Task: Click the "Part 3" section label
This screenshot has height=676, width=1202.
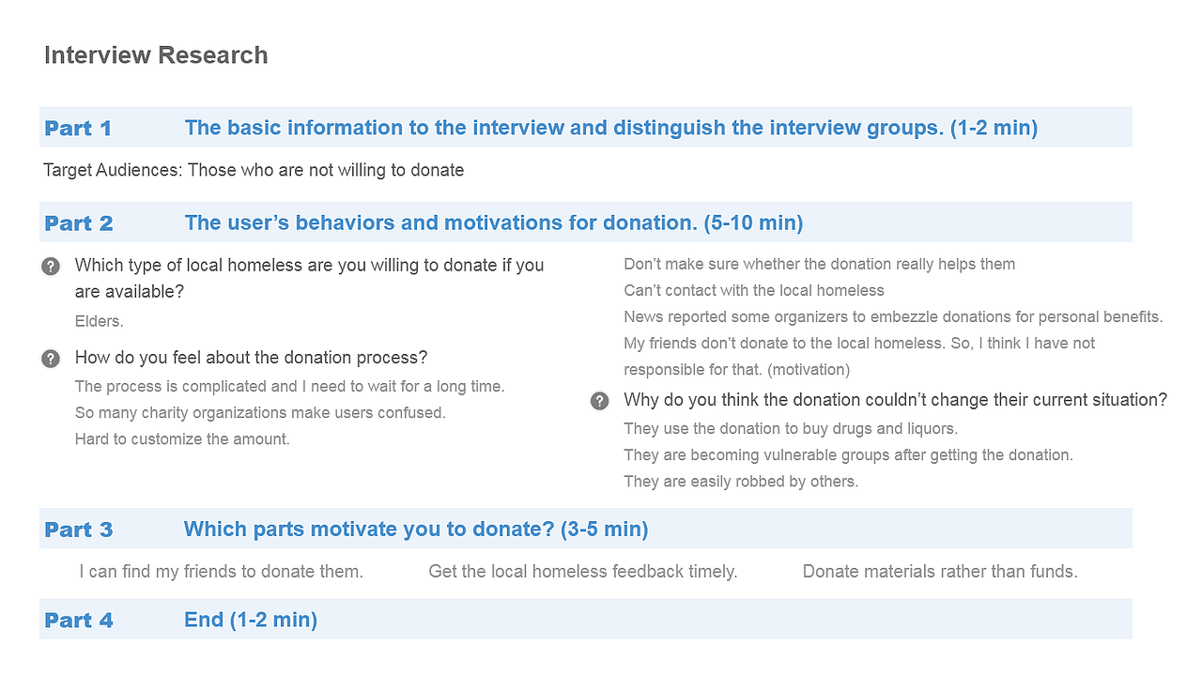Action: 79,530
